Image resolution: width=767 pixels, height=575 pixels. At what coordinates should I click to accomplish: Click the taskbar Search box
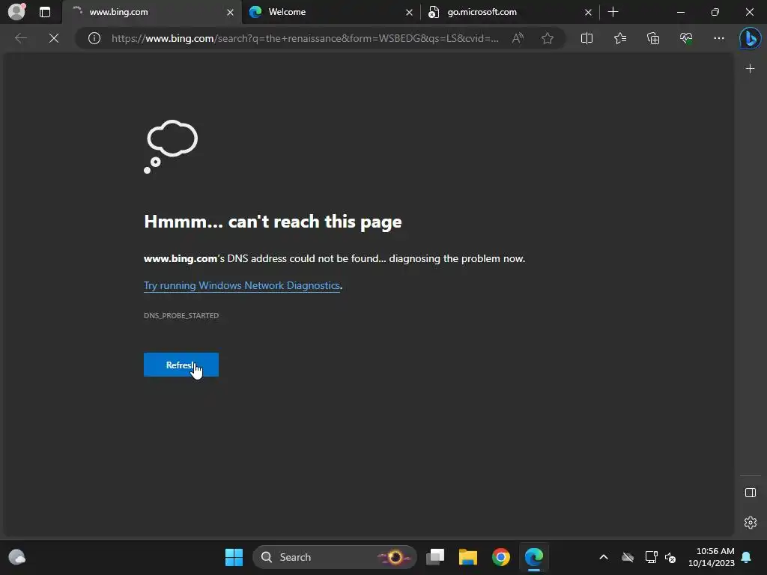pos(335,557)
